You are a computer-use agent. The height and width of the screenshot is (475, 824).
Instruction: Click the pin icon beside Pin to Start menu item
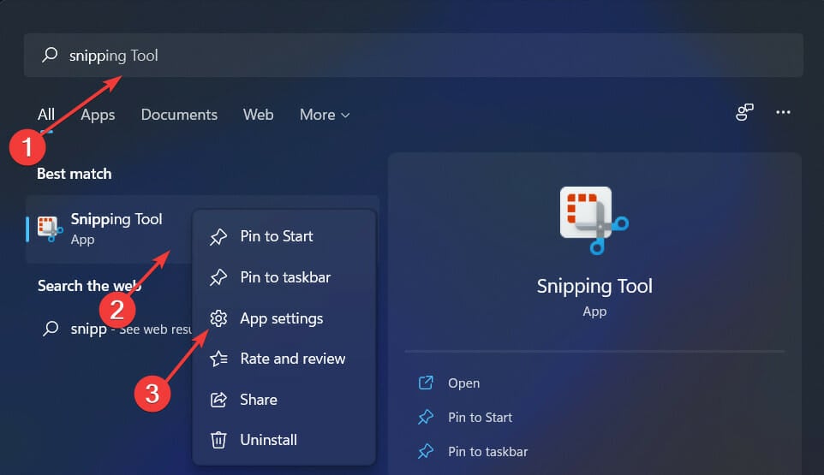click(x=218, y=237)
